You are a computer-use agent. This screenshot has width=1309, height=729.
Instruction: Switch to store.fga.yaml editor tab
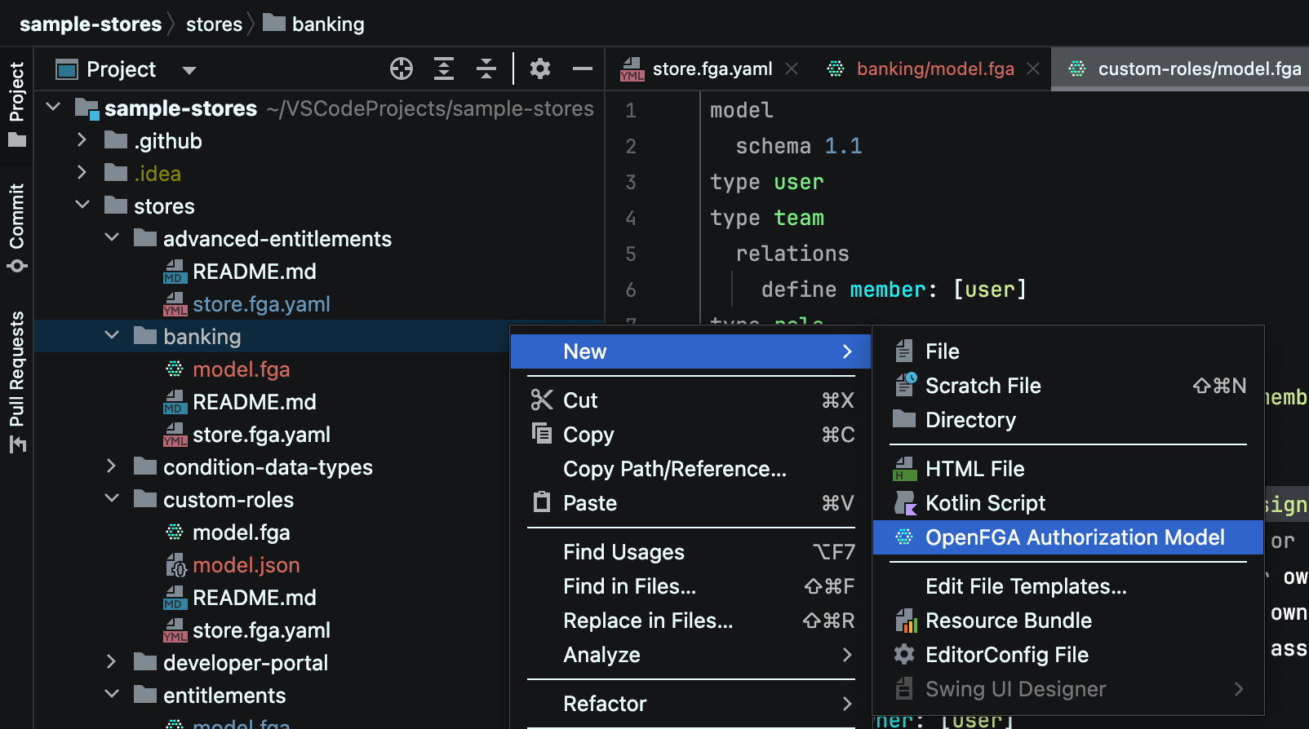(712, 68)
